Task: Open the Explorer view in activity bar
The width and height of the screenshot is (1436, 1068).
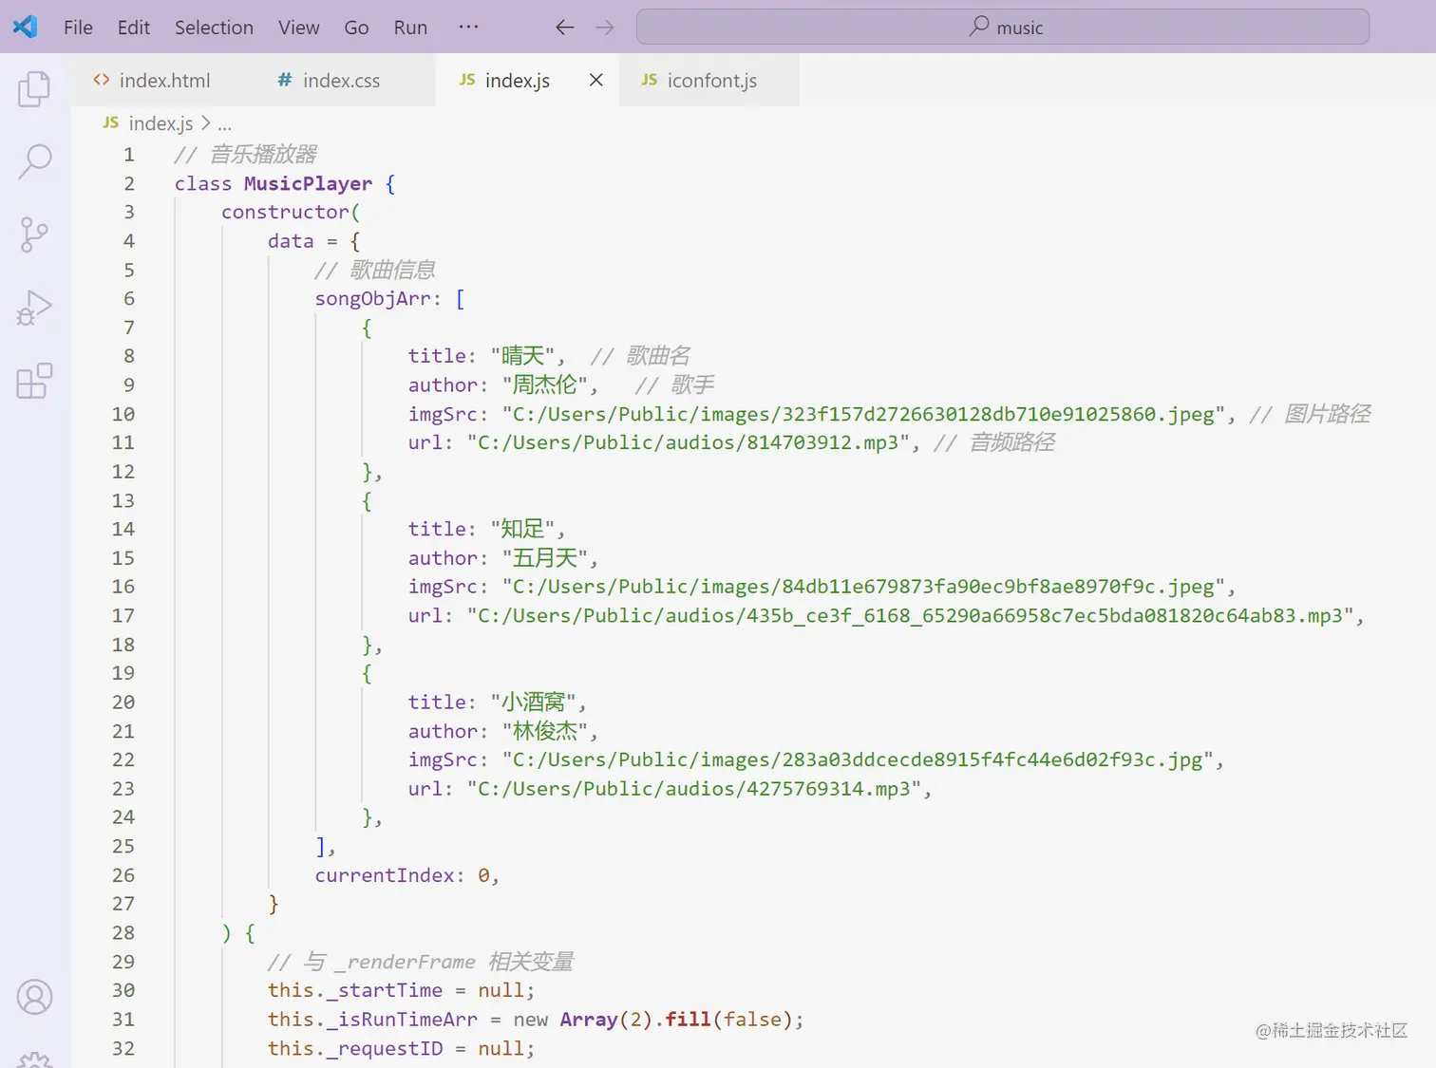Action: 34,89
